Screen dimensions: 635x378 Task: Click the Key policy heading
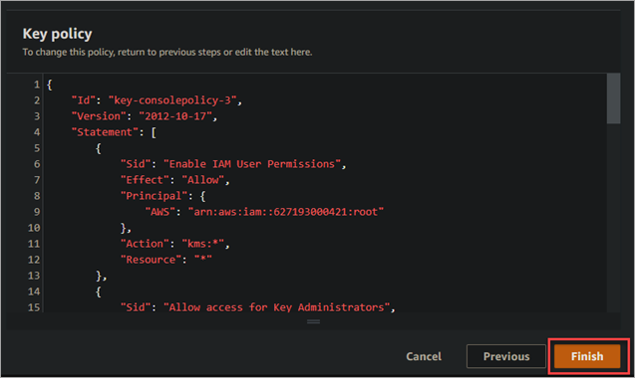tap(57, 34)
